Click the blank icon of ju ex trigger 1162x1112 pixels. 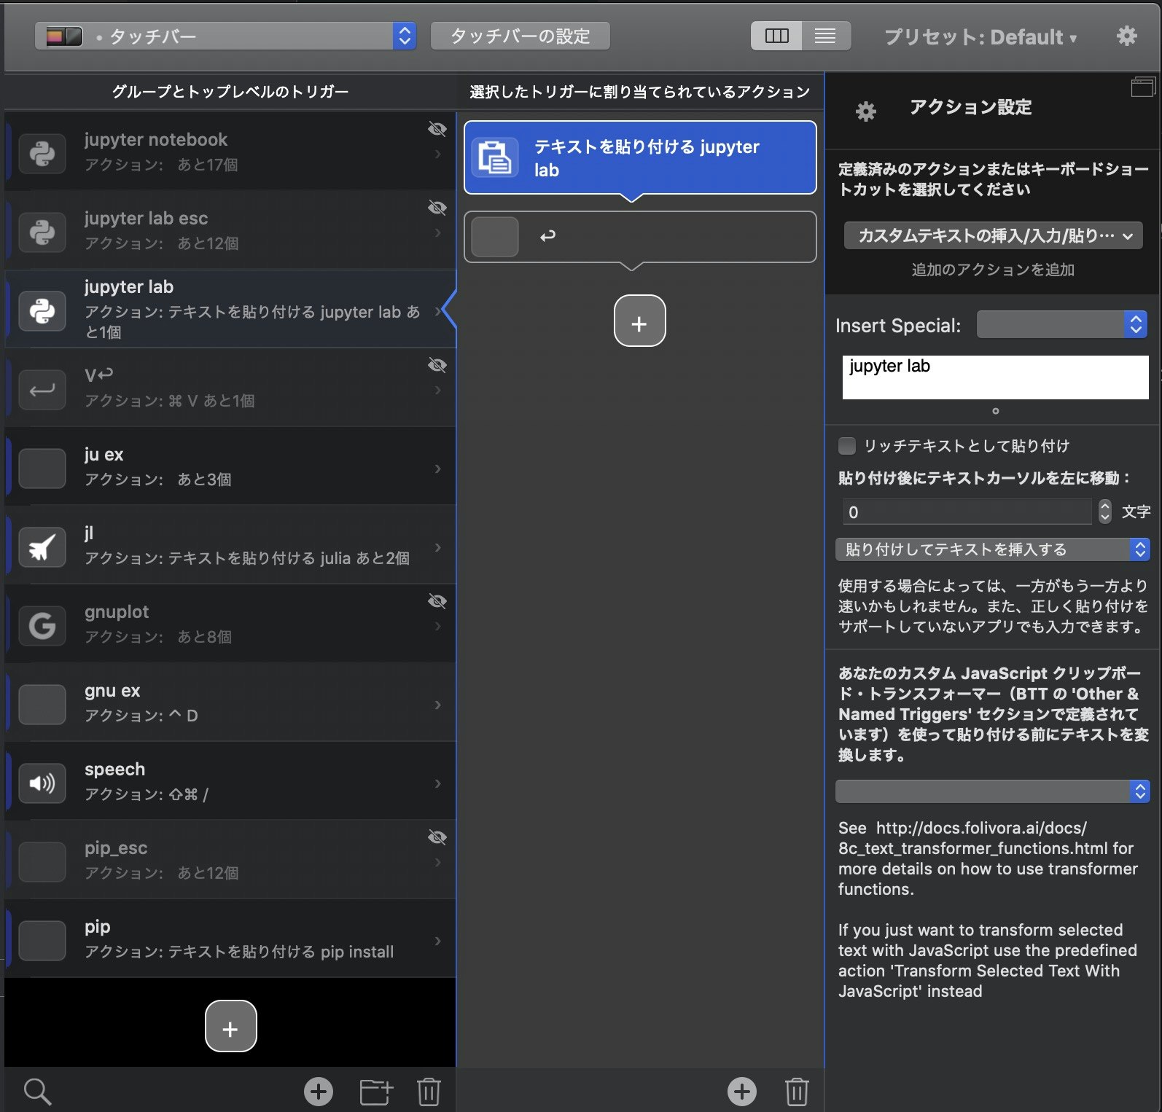[x=42, y=468]
